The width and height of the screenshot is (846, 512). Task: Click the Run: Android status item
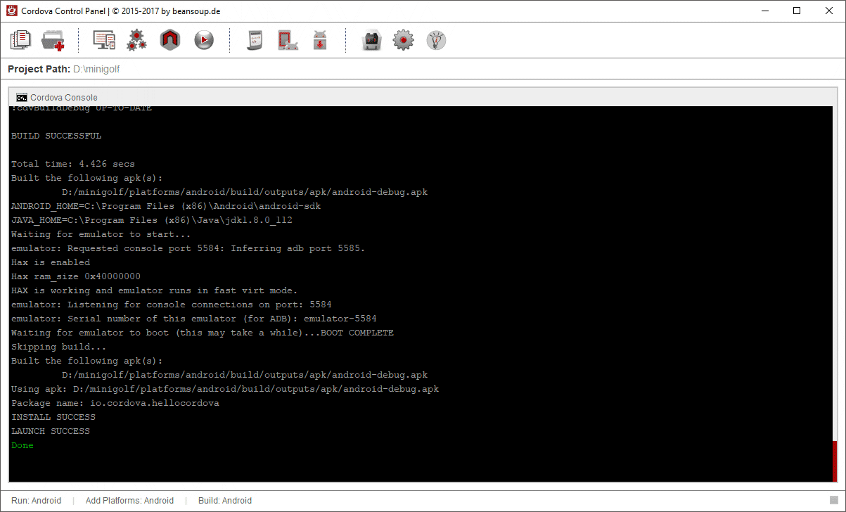36,501
